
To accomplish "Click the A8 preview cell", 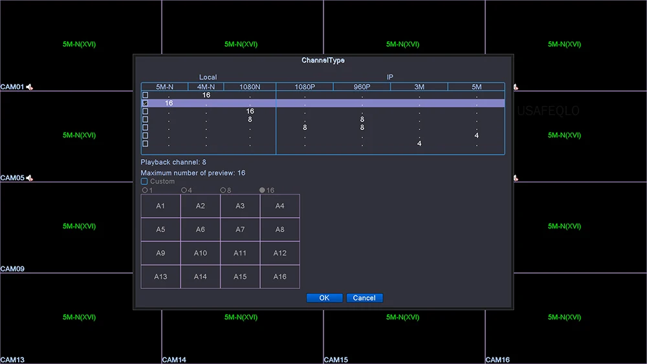I will [280, 230].
